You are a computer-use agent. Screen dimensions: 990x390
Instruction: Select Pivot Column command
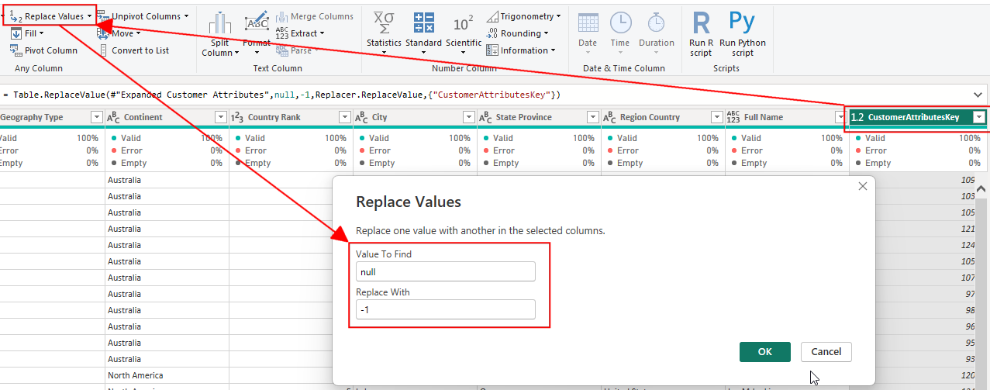[43, 50]
